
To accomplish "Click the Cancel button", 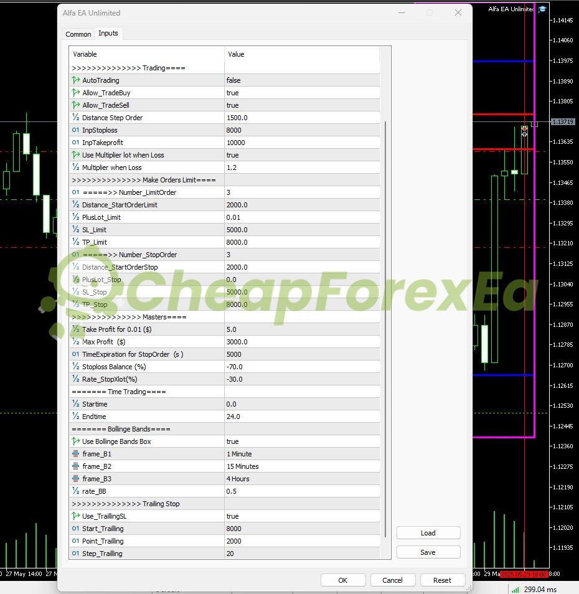I will pyautogui.click(x=393, y=580).
